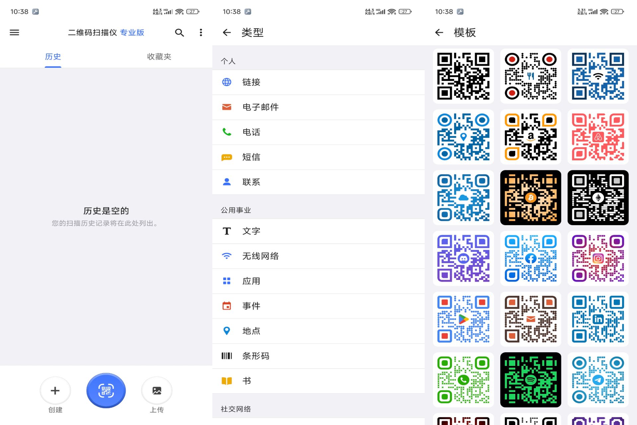Pick the green WhatsApp QR template

(463, 380)
